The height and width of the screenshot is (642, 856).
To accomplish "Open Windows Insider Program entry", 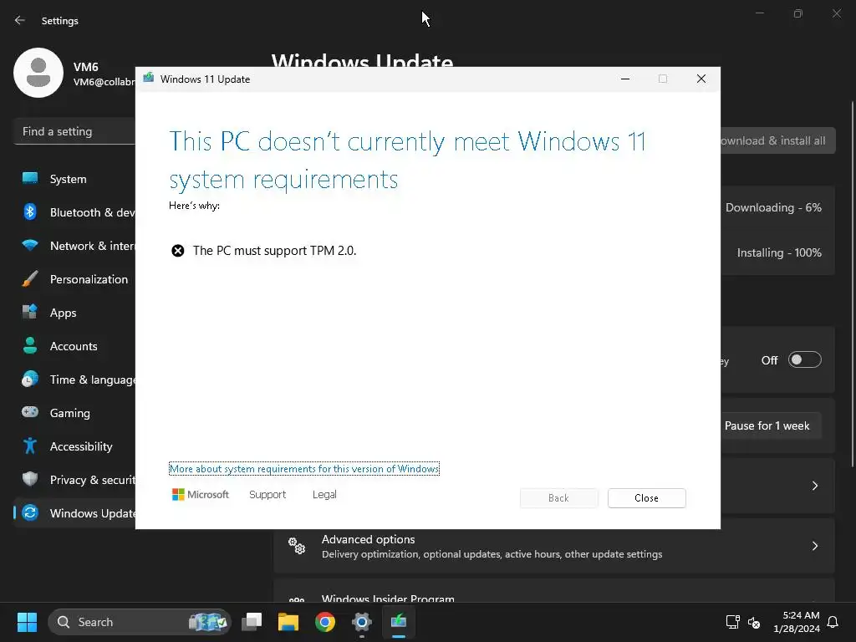I will pyautogui.click(x=554, y=593).
